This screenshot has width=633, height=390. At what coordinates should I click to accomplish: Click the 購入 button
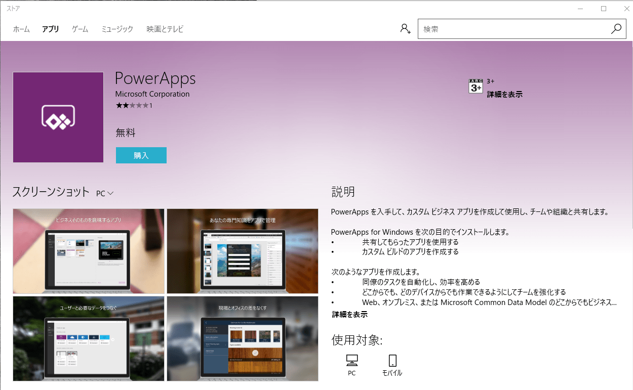pyautogui.click(x=141, y=155)
